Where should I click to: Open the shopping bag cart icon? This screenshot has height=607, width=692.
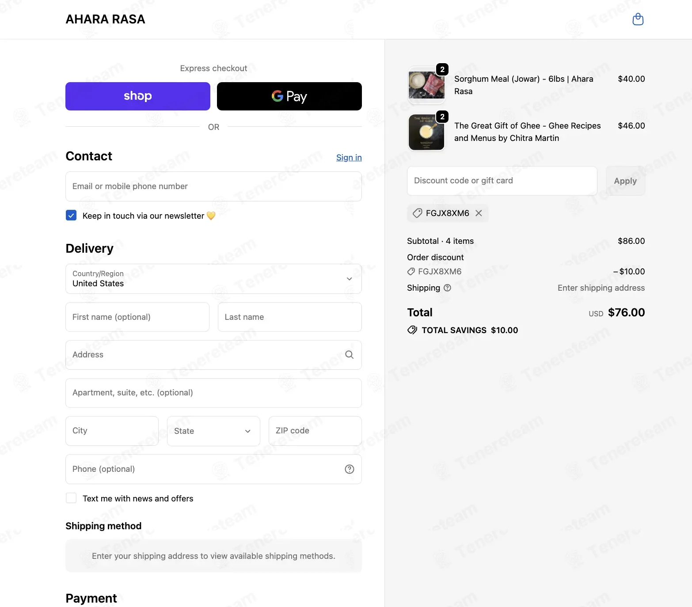click(638, 19)
